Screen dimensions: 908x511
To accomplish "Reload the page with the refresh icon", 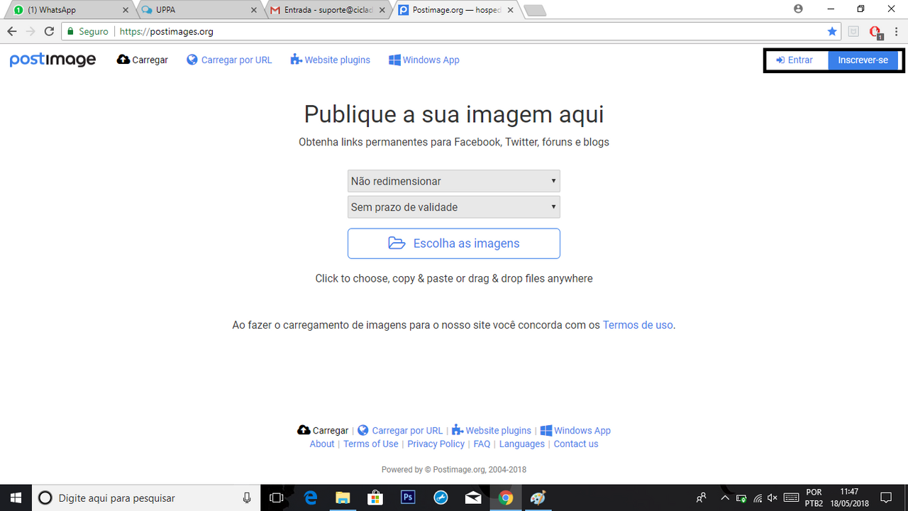I will [x=49, y=31].
